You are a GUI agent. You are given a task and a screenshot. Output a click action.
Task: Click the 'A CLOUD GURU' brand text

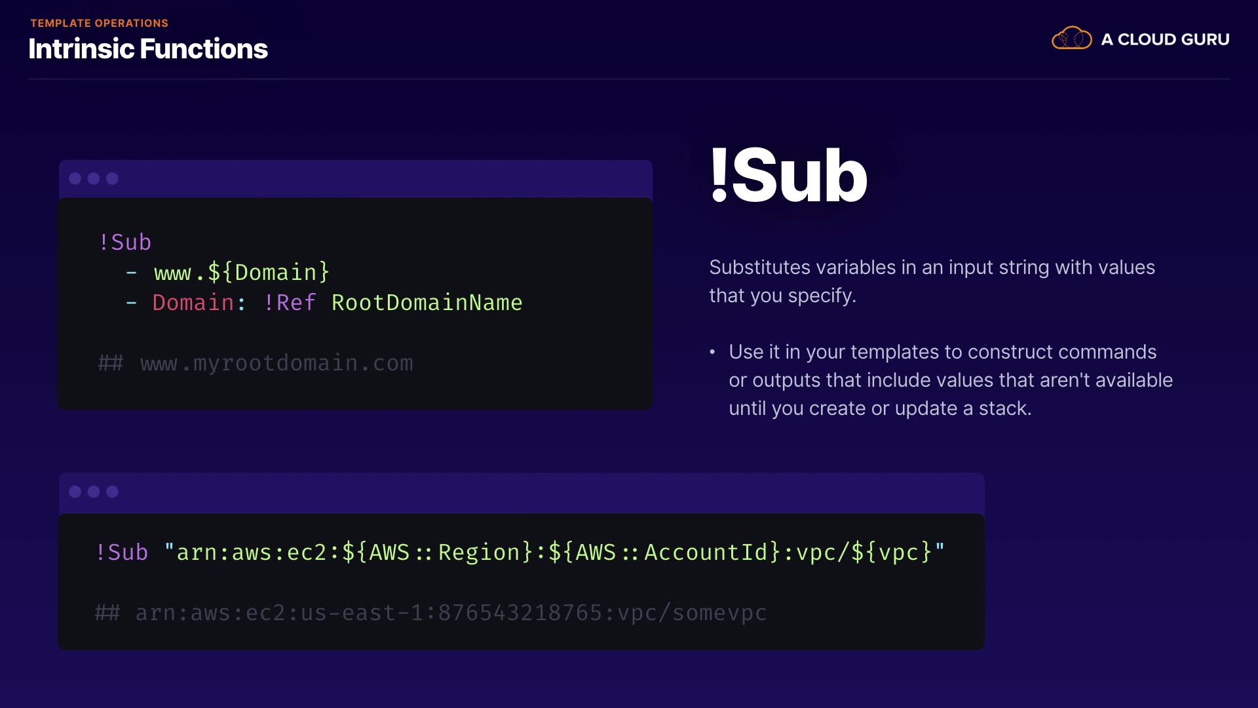pos(1165,39)
